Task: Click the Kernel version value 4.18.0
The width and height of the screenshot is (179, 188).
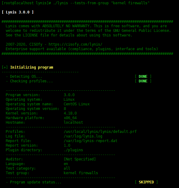Action: pos(70,113)
